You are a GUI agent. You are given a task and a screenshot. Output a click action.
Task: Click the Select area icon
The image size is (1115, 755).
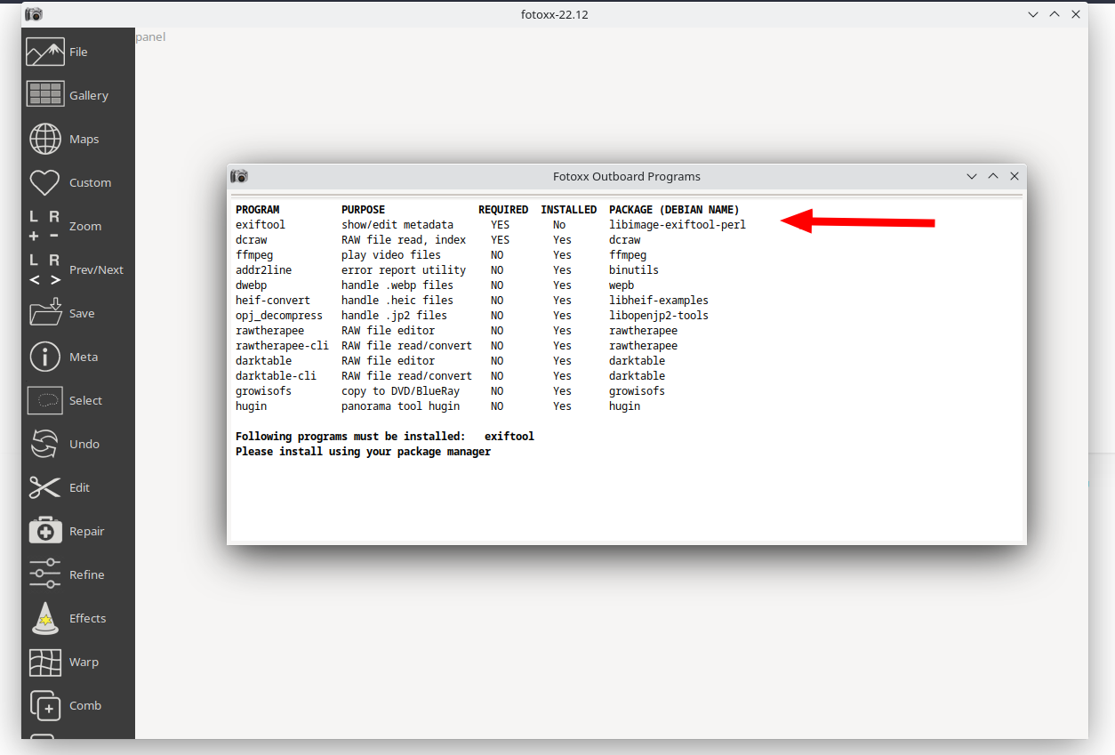point(44,400)
